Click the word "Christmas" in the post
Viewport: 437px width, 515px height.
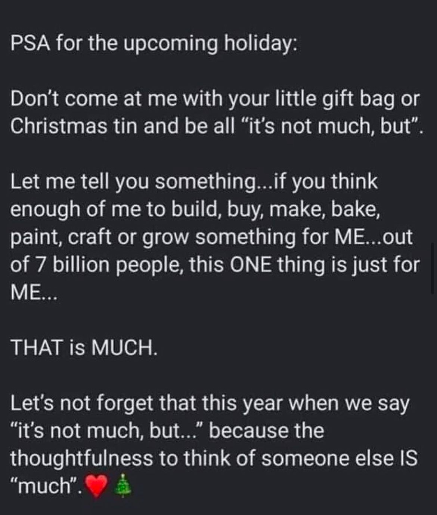point(59,126)
